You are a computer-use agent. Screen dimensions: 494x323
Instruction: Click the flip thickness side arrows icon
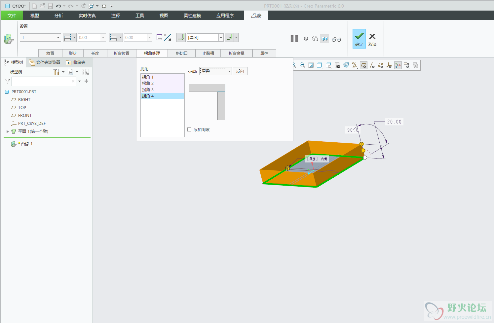[x=168, y=38]
